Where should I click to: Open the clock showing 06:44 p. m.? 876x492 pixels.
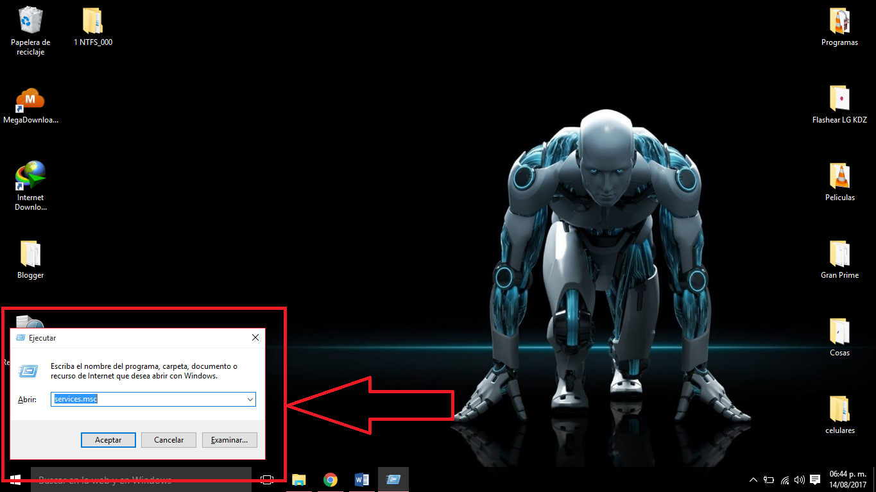pos(848,479)
